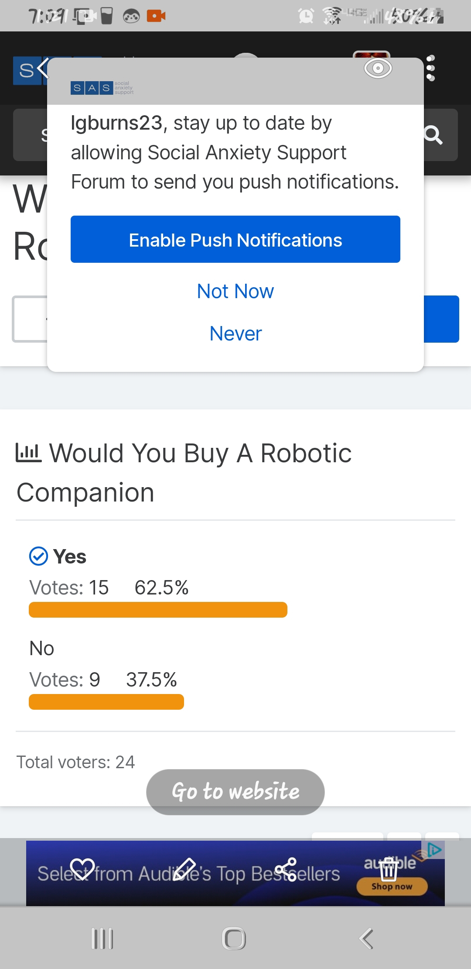Tap the poll bar chart icon

[29, 452]
